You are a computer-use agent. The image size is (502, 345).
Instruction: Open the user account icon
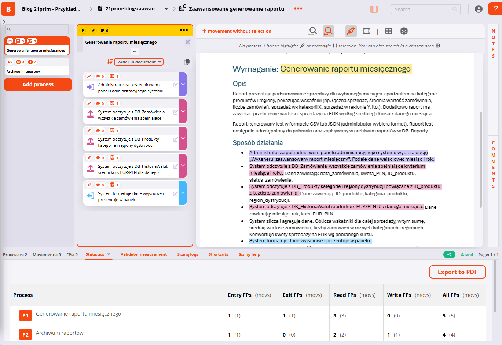click(479, 9)
